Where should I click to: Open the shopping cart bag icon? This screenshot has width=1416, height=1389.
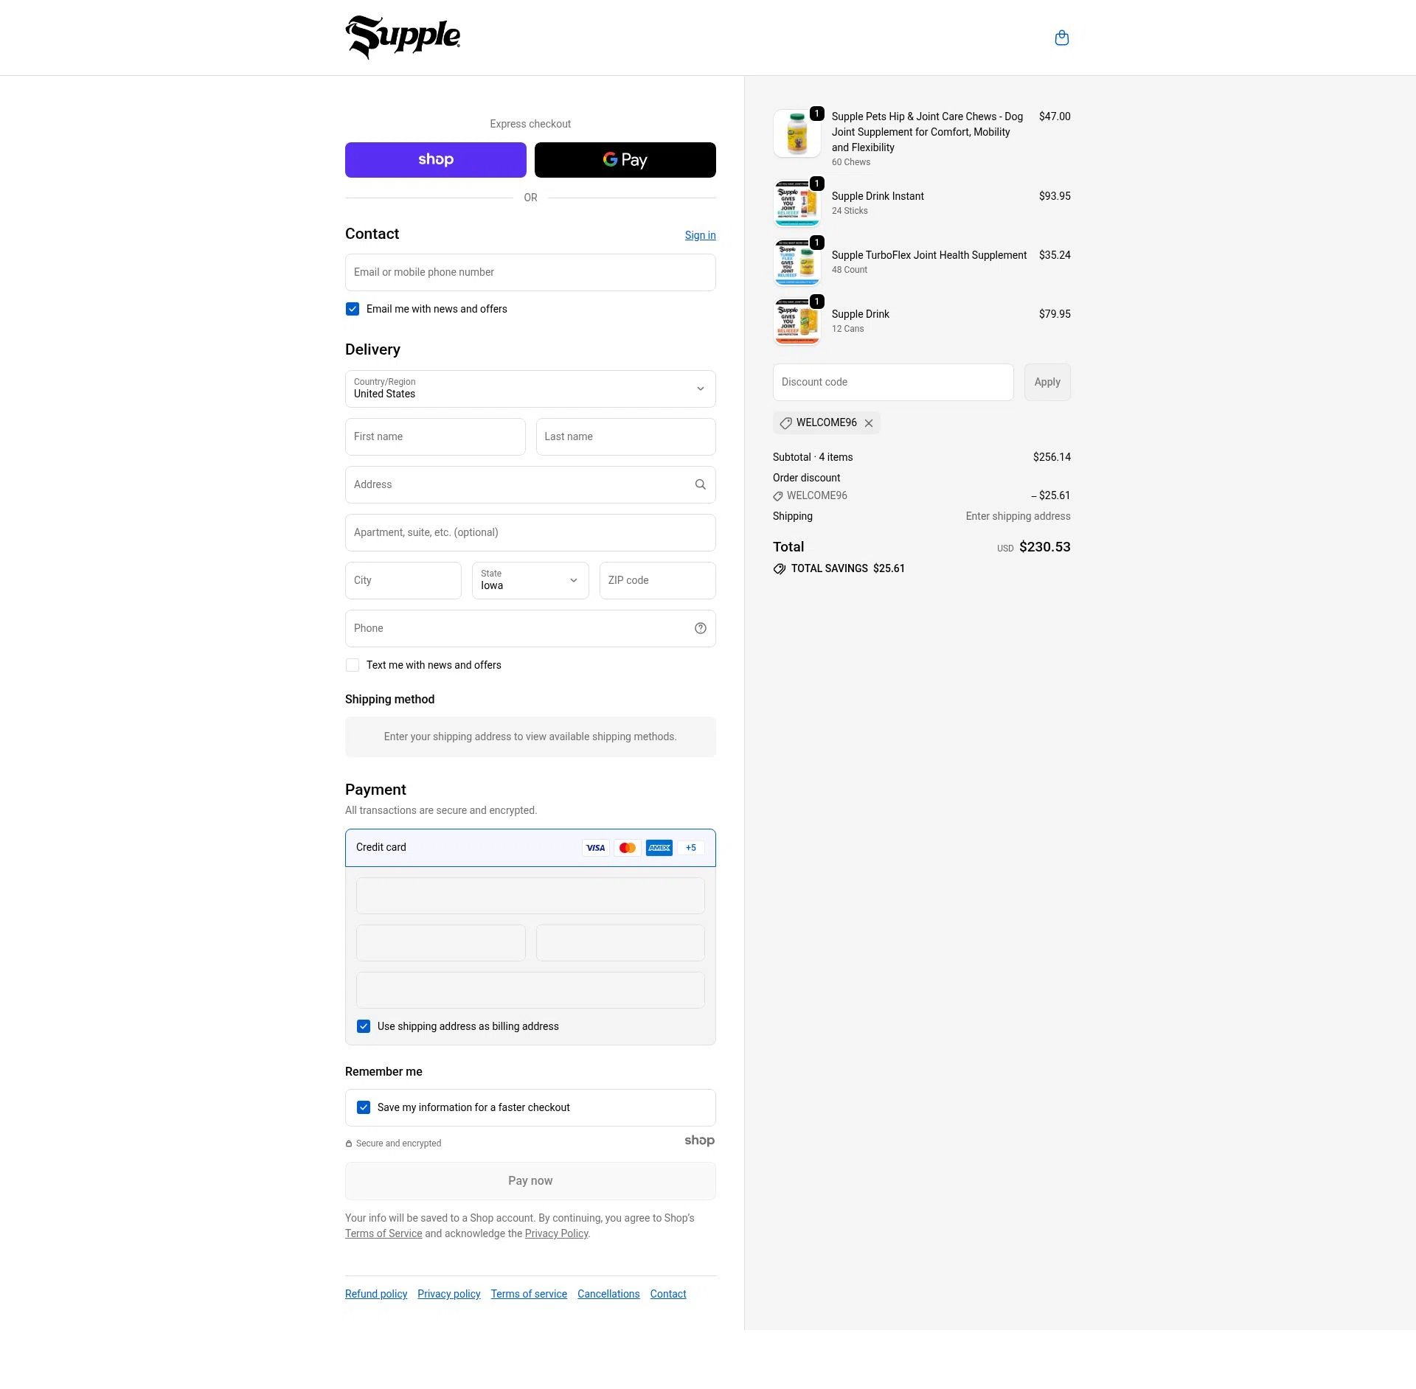tap(1061, 38)
